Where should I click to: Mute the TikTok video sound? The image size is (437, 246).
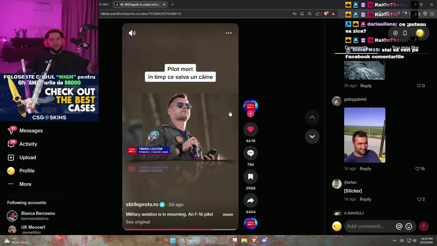coord(132,33)
